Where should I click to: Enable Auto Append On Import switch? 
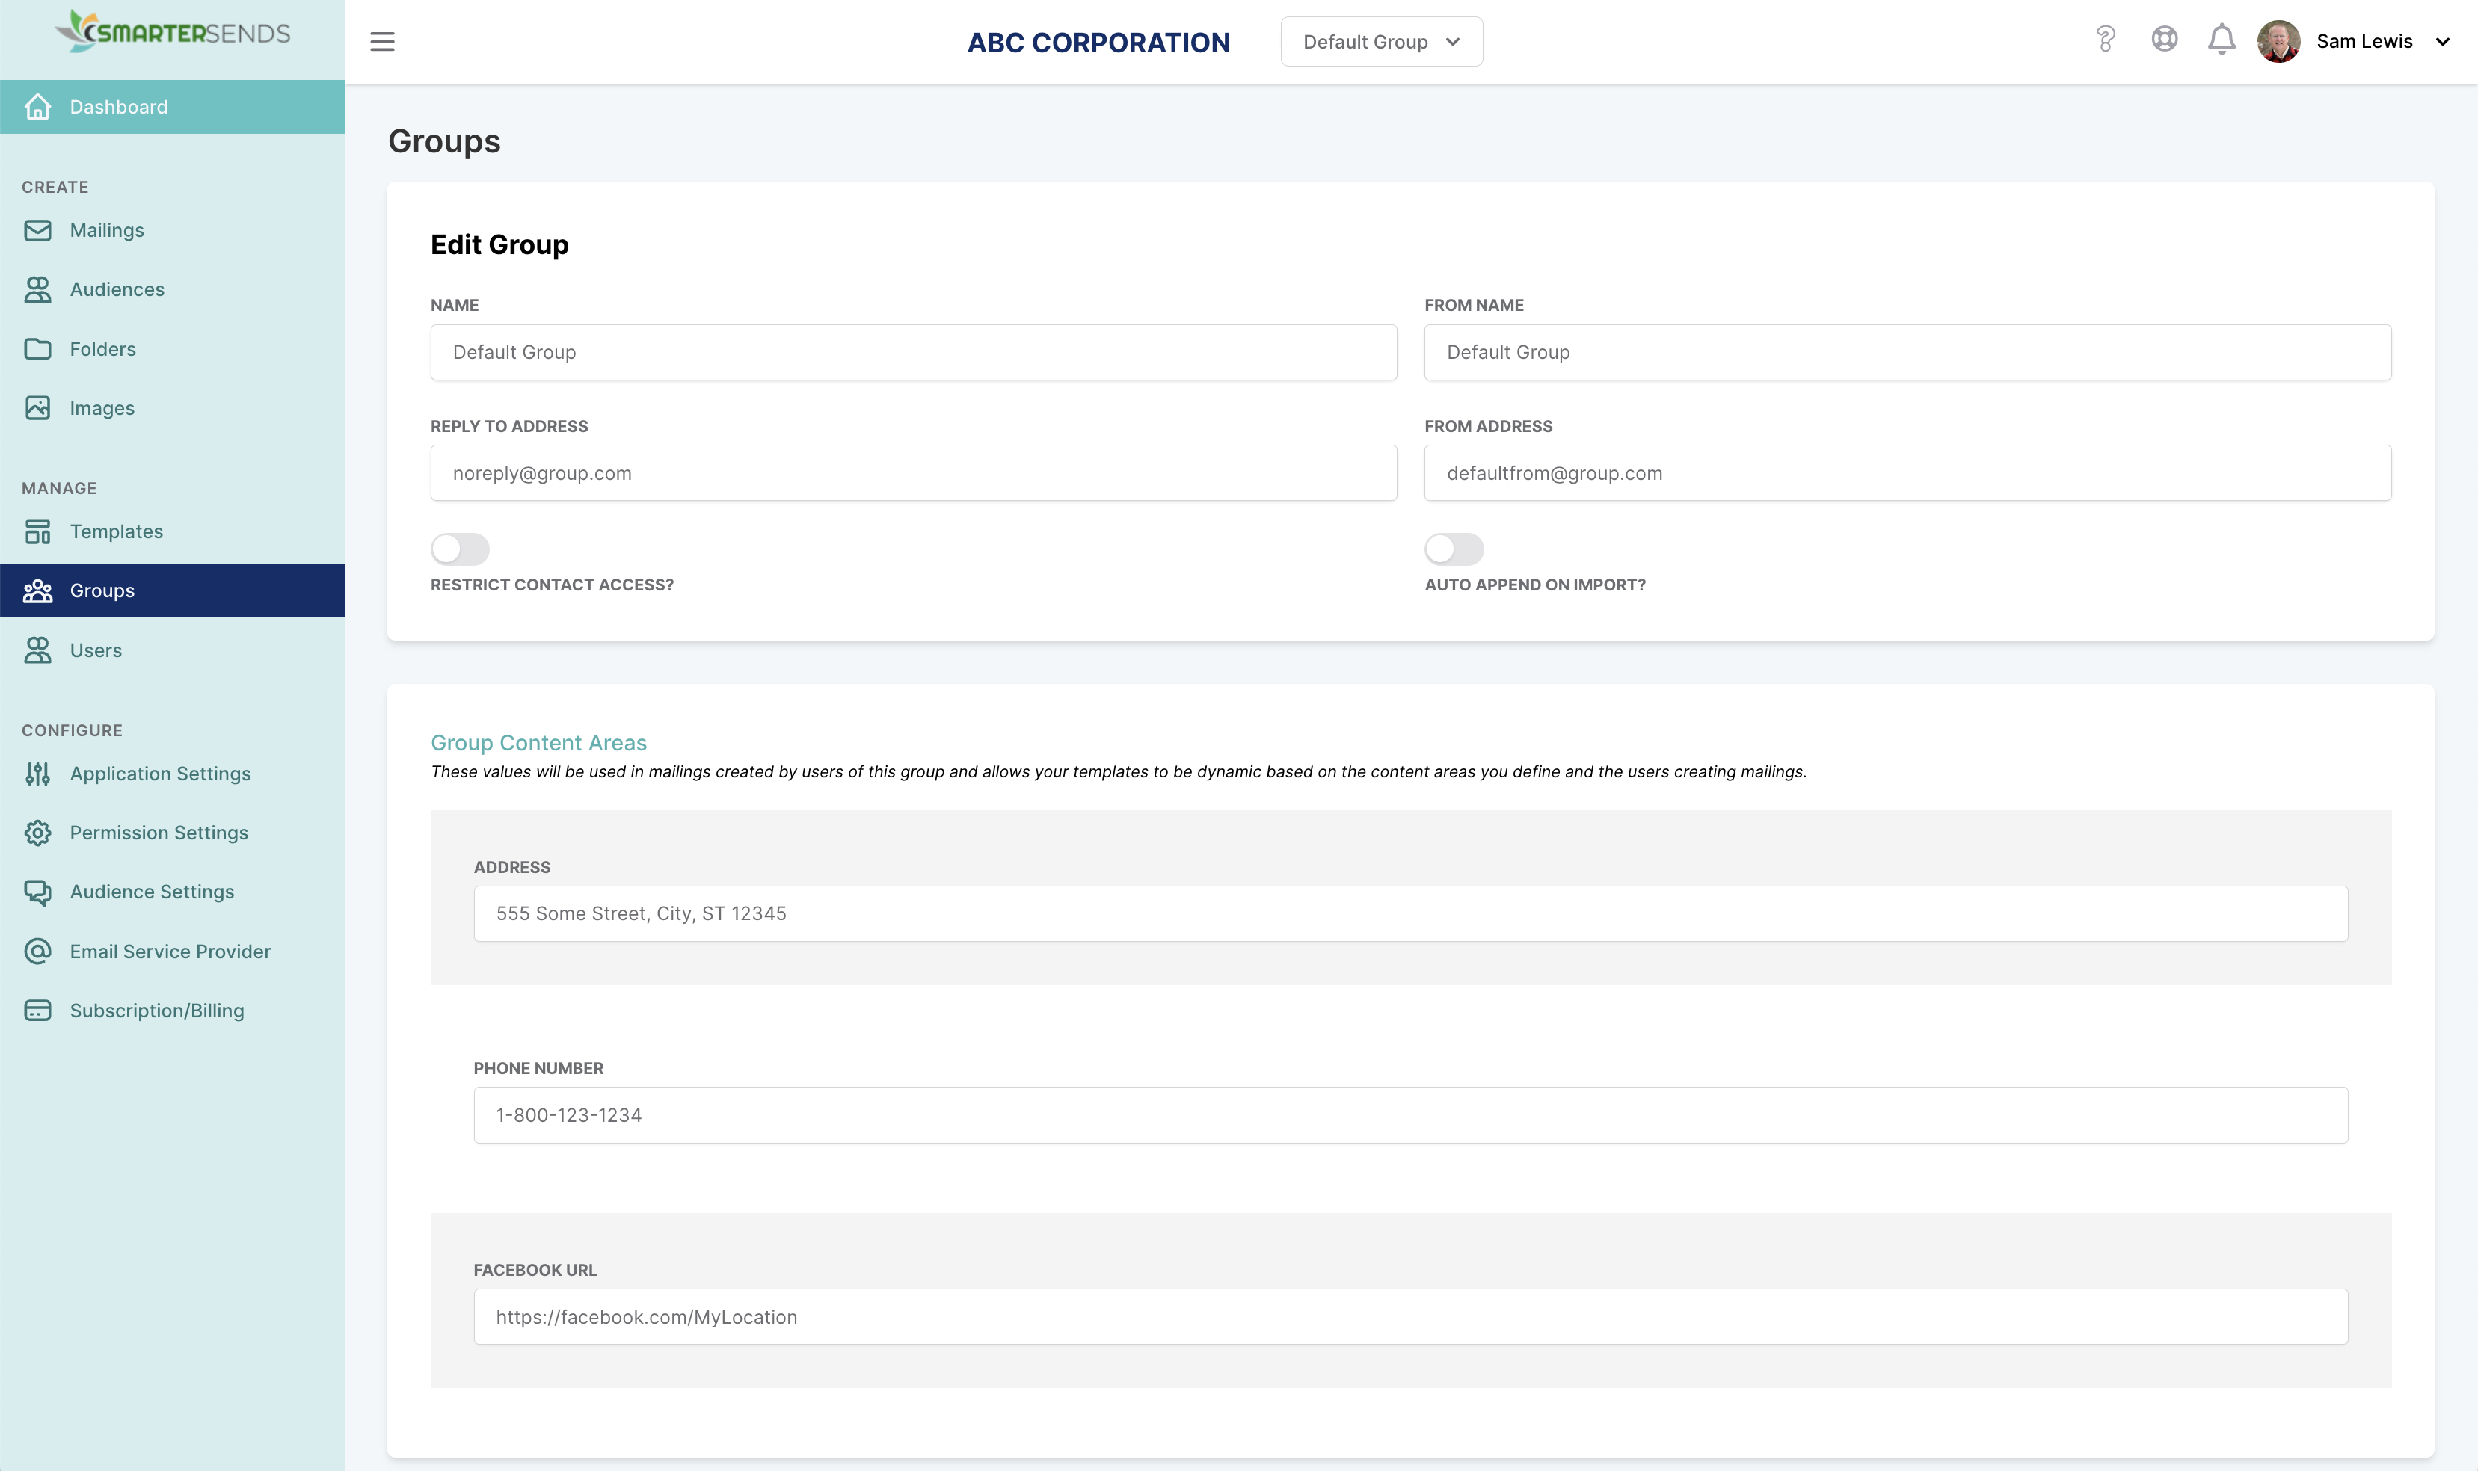[1454, 548]
